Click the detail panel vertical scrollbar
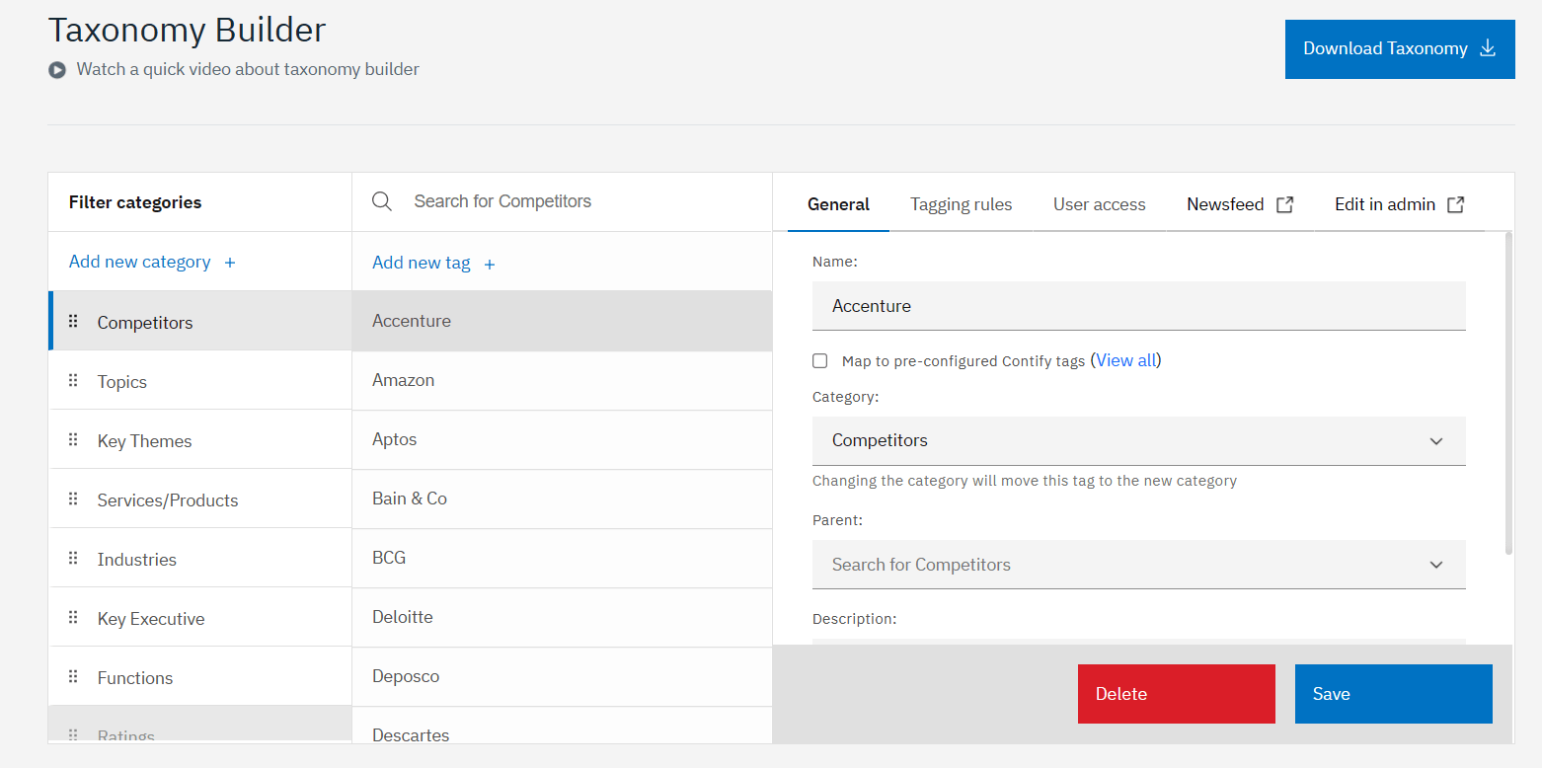Screen dimensions: 1542x768 pos(1507,393)
